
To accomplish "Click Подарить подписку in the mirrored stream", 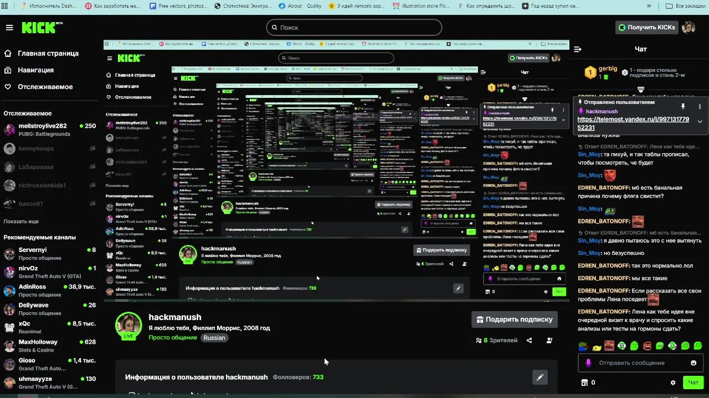I will point(441,250).
